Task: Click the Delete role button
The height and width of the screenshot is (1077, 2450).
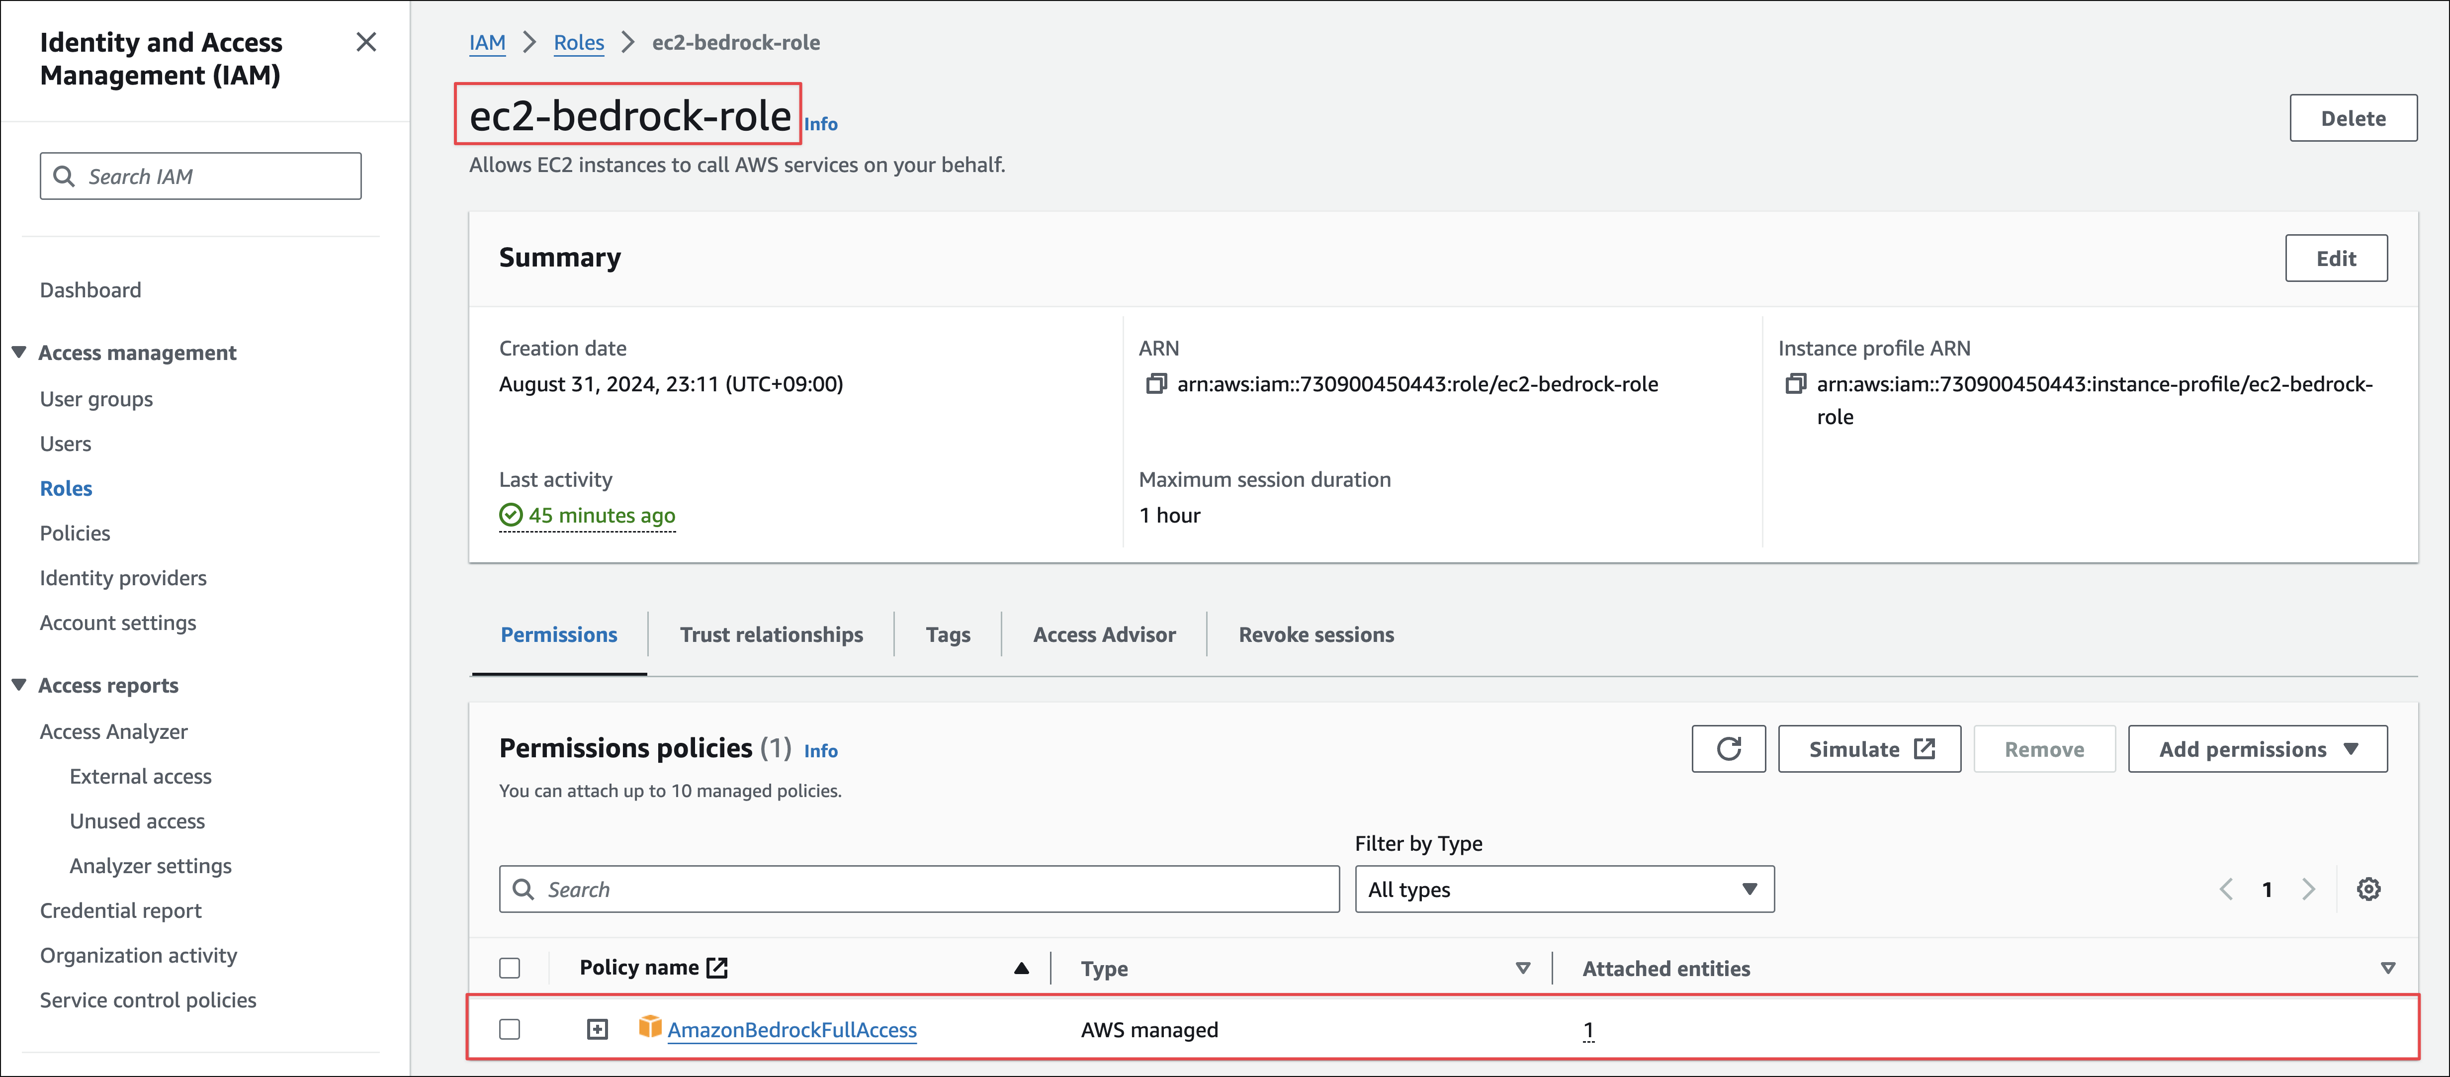Action: 2352,118
